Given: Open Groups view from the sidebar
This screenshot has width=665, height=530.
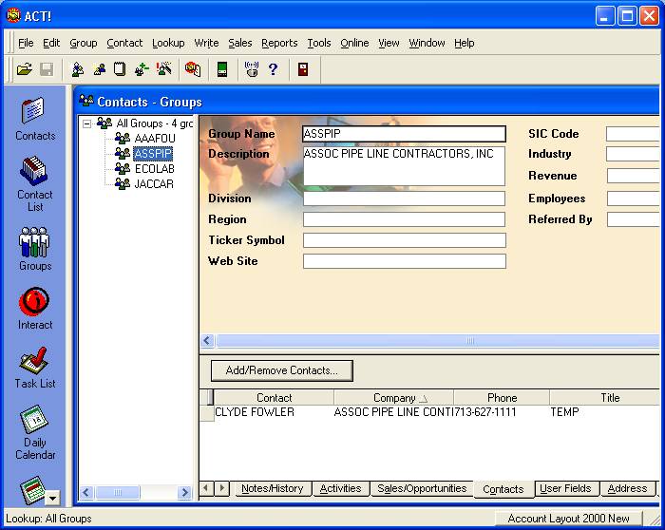Looking at the screenshot, I should pos(35,249).
